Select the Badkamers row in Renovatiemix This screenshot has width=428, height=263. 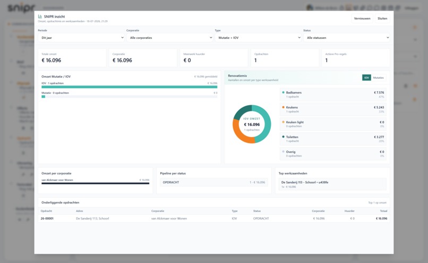point(333,95)
